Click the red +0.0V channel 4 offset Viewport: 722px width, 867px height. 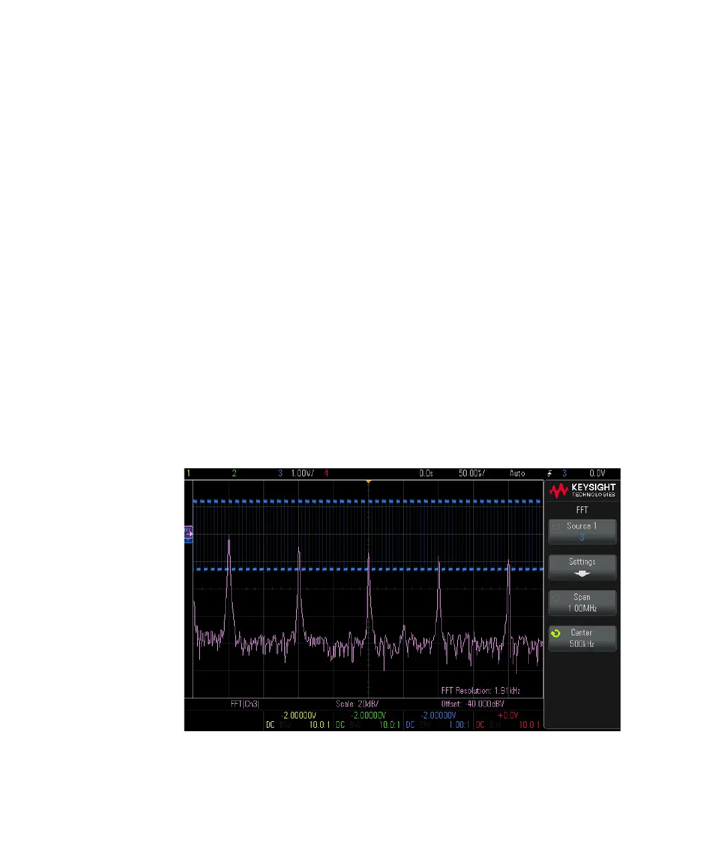[x=508, y=715]
